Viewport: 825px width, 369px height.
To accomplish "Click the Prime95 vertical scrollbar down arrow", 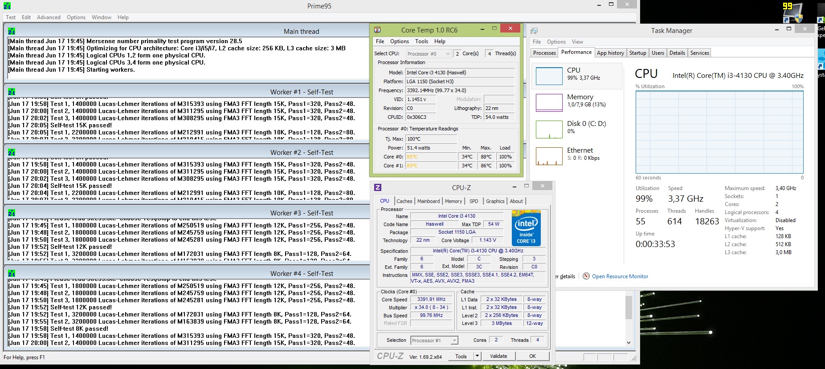I will pyautogui.click(x=629, y=343).
